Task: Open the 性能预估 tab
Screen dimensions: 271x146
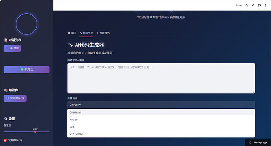Action: [x=103, y=33]
